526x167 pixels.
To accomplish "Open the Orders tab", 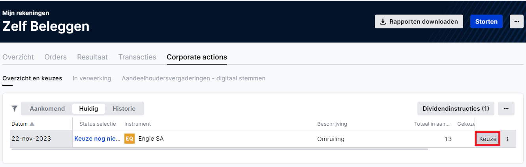I will point(56,57).
